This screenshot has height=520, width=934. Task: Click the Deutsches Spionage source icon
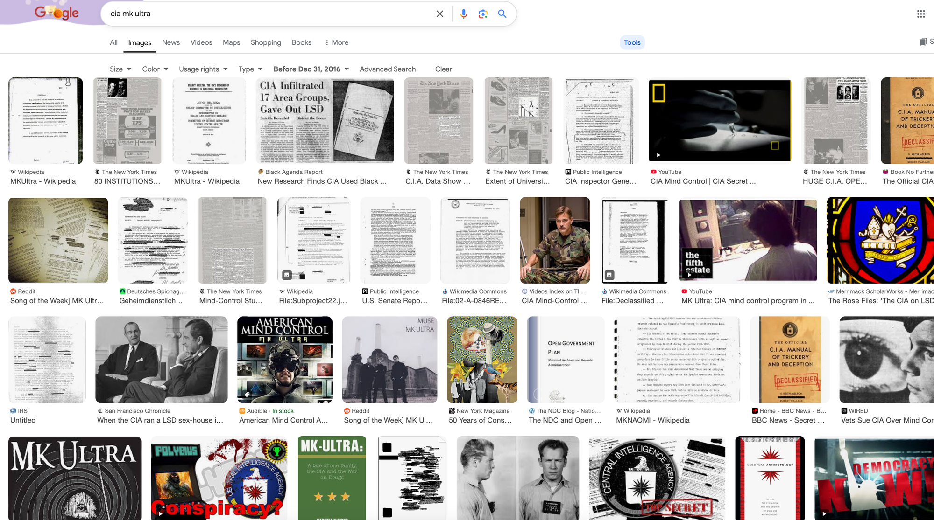(x=122, y=291)
